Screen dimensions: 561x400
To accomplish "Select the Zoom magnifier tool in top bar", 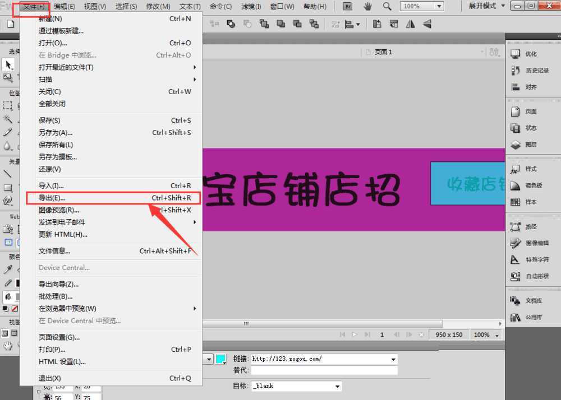I will click(x=387, y=6).
